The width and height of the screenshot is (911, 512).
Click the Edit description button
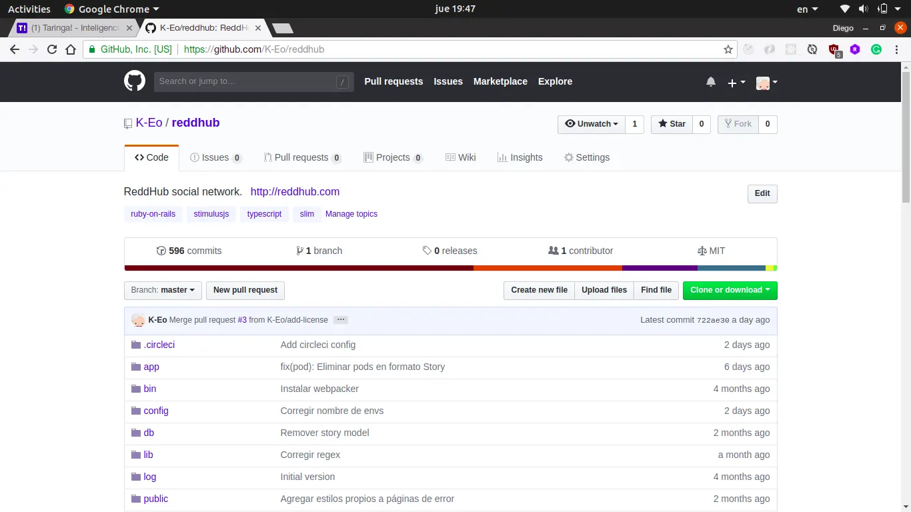(762, 193)
